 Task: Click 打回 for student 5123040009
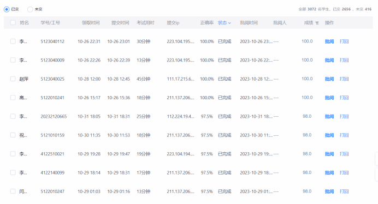tap(344, 60)
